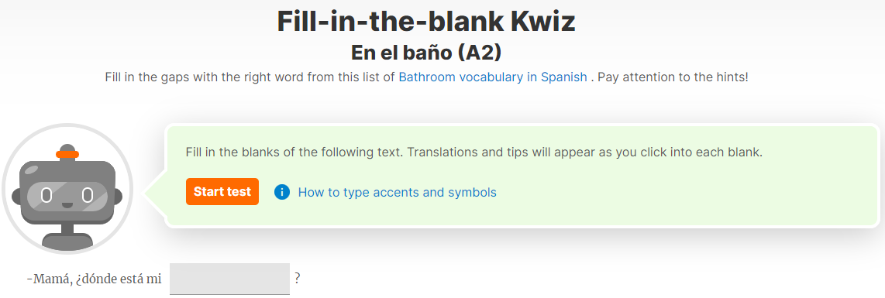Click the robot's smiling mouth
This screenshot has width=885, height=298.
(67, 205)
